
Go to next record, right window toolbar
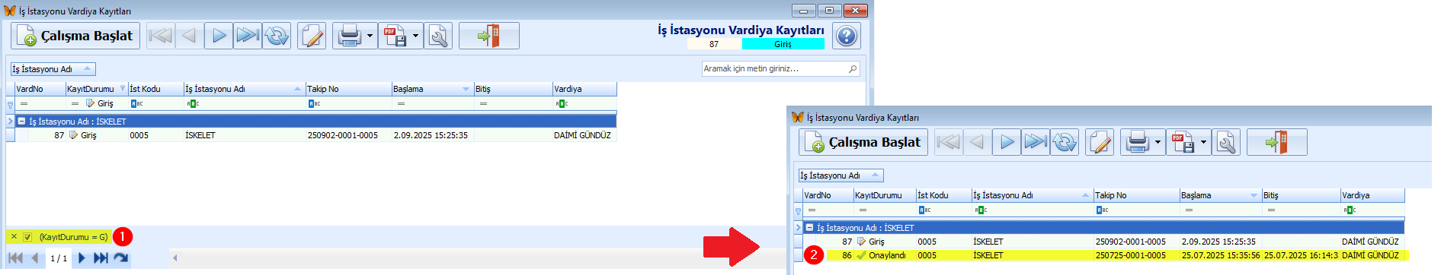1007,142
